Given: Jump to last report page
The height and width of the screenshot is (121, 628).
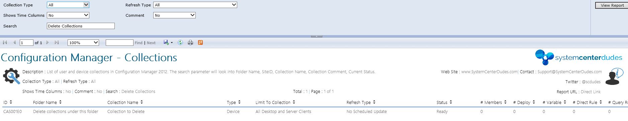Looking at the screenshot, I should pos(57,43).
